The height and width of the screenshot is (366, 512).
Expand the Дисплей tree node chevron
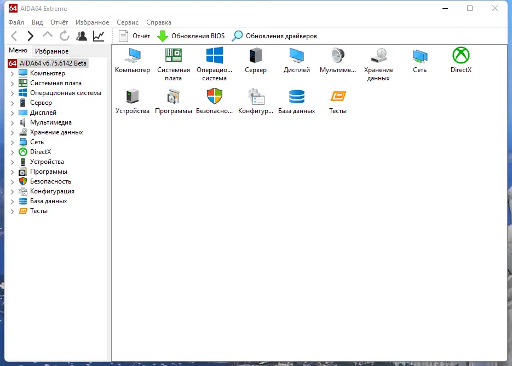coord(13,113)
